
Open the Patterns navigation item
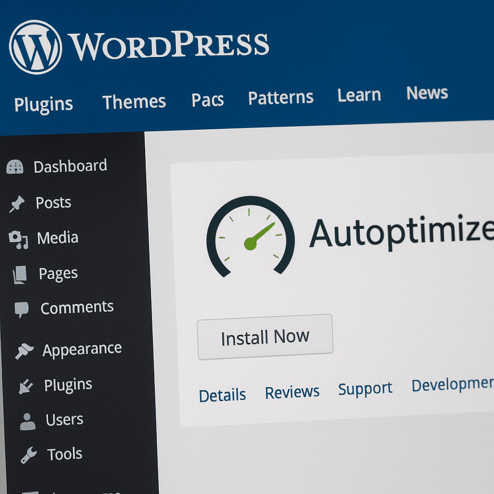[x=280, y=97]
